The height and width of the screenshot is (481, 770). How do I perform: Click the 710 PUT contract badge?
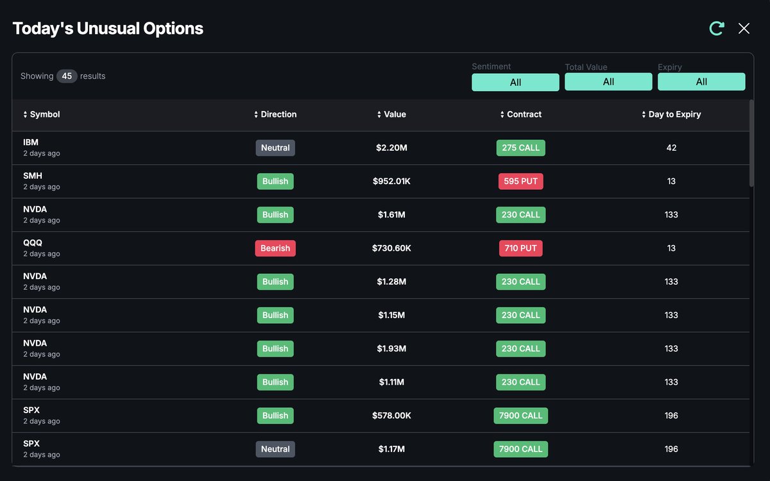point(520,248)
